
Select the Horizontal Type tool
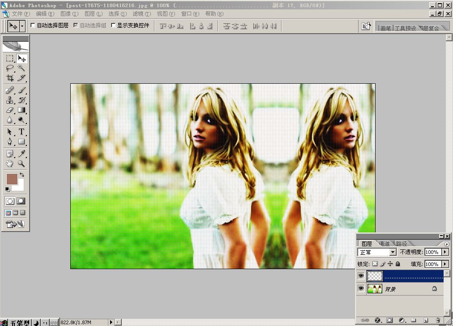coord(21,132)
